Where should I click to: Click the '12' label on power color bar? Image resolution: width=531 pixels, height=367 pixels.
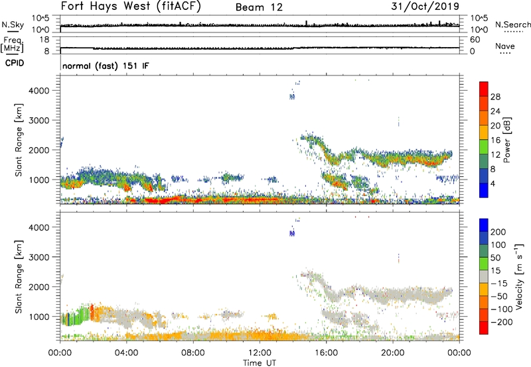tap(495, 154)
